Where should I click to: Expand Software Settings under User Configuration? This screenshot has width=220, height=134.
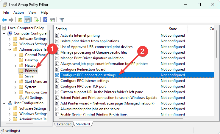coord(10,109)
